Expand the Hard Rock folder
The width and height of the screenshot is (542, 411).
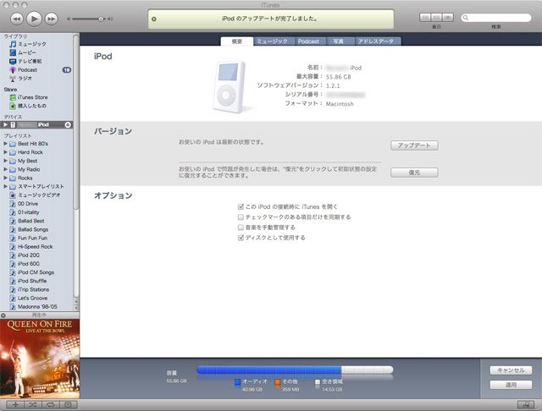tap(6, 152)
